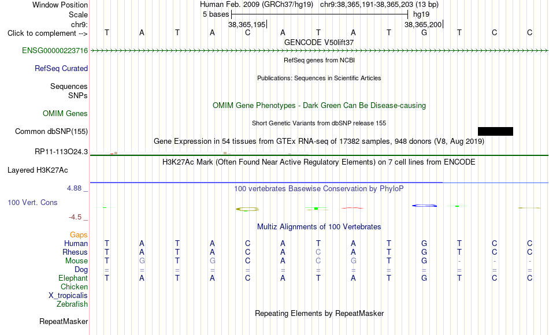The image size is (549, 335).
Task: Click the Human species row label
Action: click(x=76, y=244)
